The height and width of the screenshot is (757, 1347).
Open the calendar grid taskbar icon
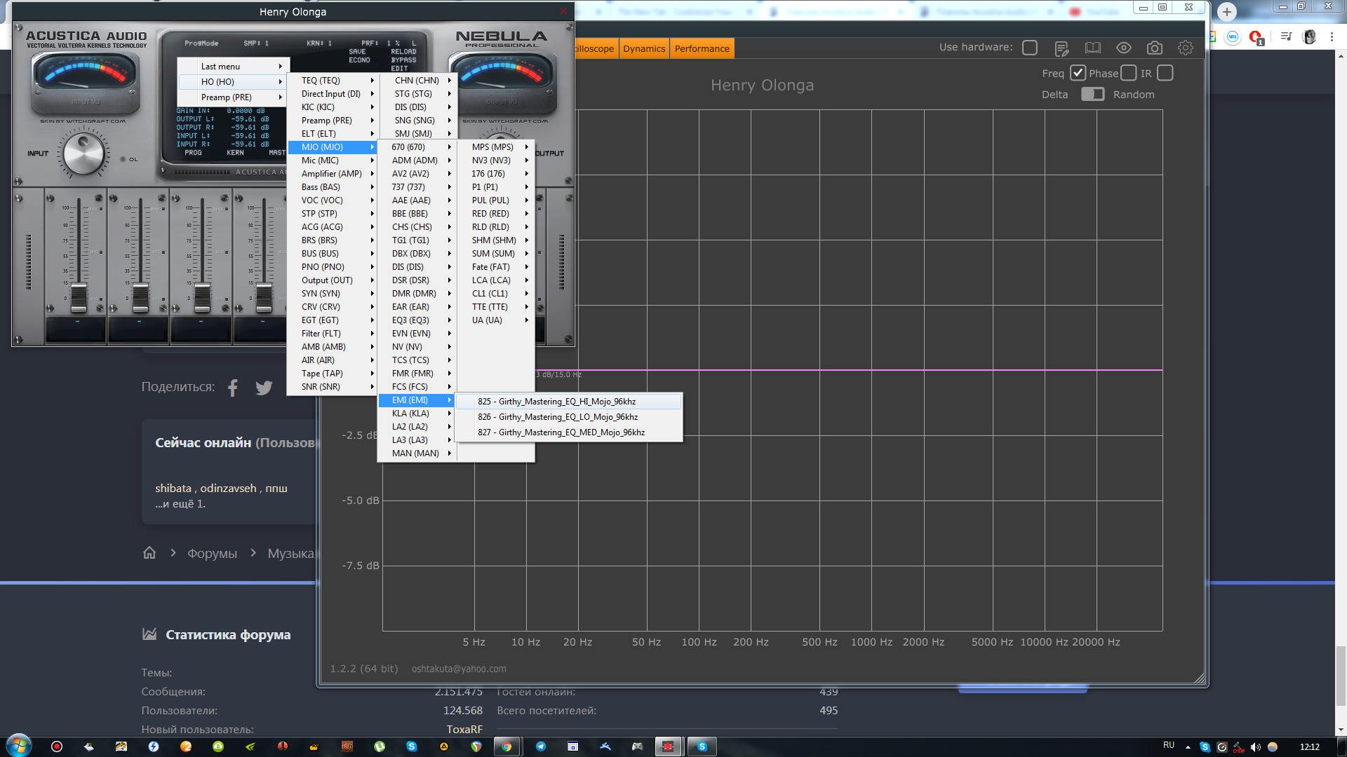pyautogui.click(x=572, y=746)
